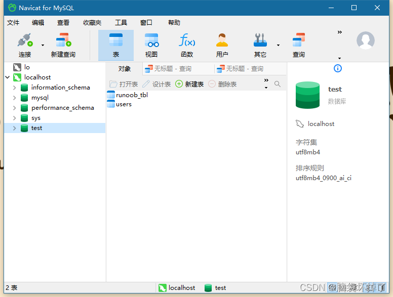Expand the performance_schema database
This screenshot has width=393, height=297.
(x=15, y=108)
